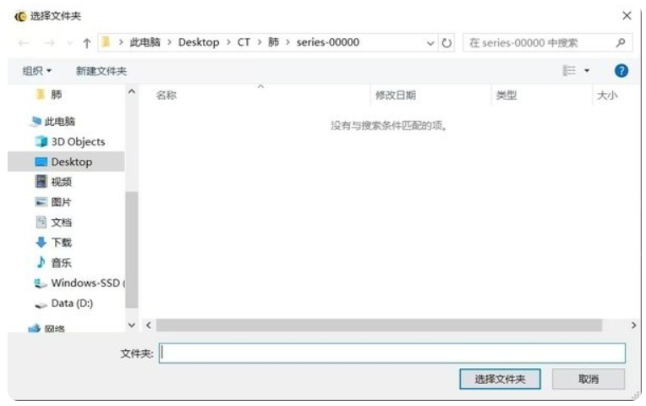This screenshot has height=406, width=646.
Task: Go up one folder level
Action: (86, 43)
